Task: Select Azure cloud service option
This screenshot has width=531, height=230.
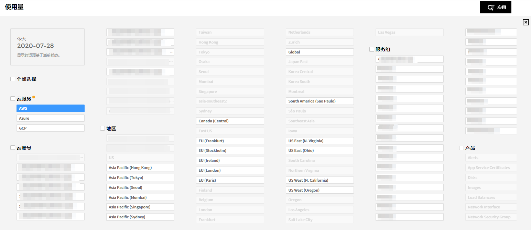Action: click(50, 118)
